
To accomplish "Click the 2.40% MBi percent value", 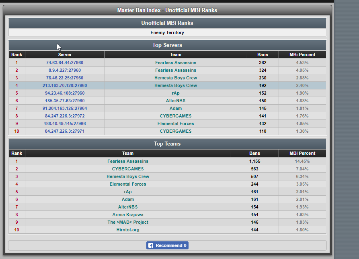I will pyautogui.click(x=302, y=85).
